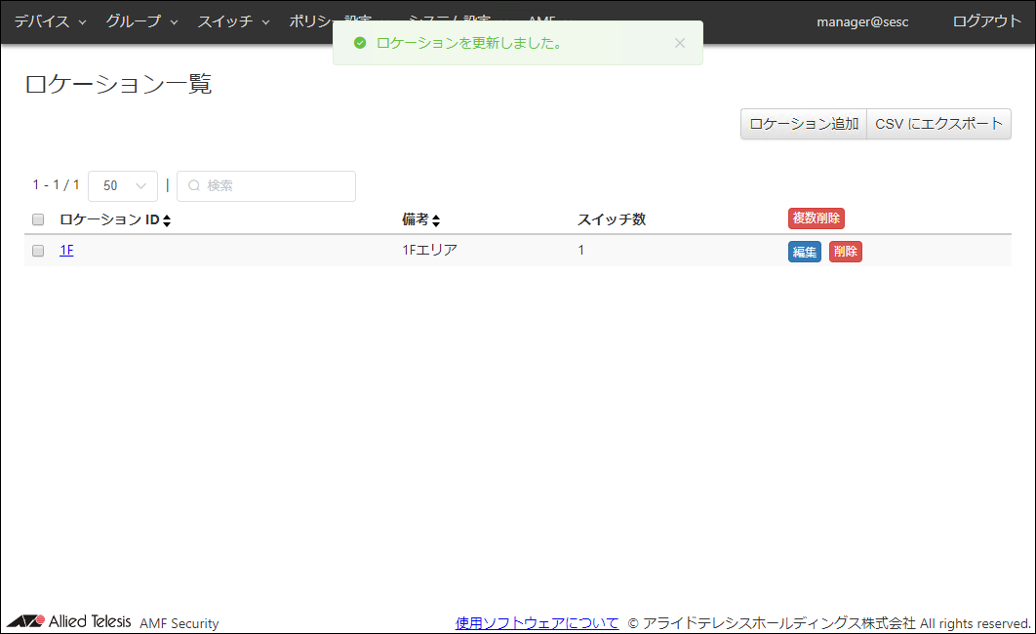Open the 50 page-size dropdown
The image size is (1036, 634).
tap(123, 185)
